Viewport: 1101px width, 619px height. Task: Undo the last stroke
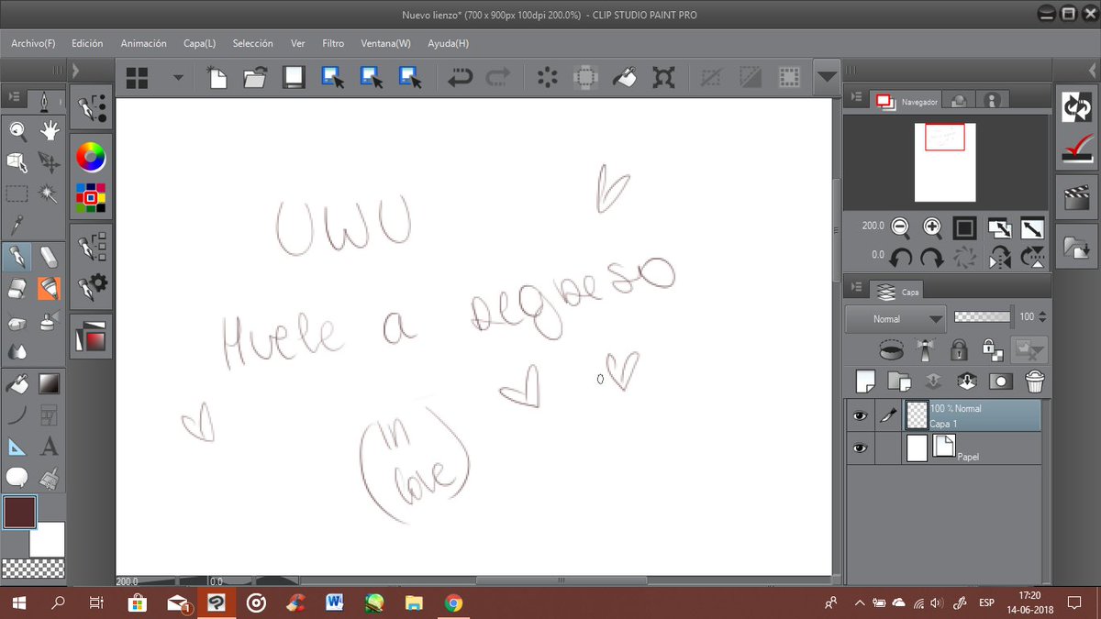[459, 78]
